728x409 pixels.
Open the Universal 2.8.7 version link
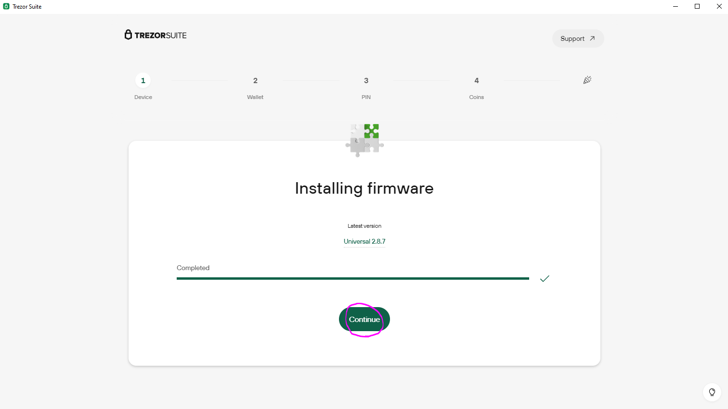364,241
